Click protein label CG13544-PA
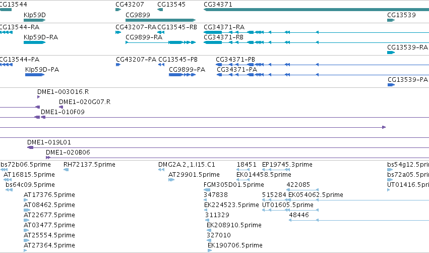Screen dimensions: 429x253 point(19,60)
